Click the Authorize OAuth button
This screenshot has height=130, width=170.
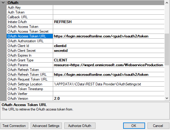click(80, 126)
